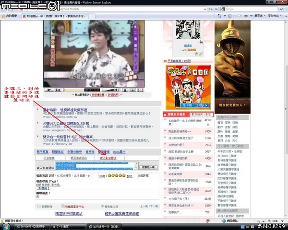The image size is (288, 230).
Task: Open the address bar history dropdown
Action: click(x=205, y=9)
